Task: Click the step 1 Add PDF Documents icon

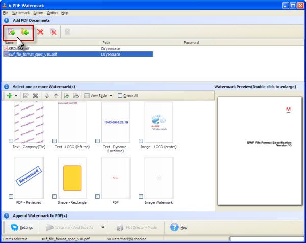Action: [x=7, y=20]
